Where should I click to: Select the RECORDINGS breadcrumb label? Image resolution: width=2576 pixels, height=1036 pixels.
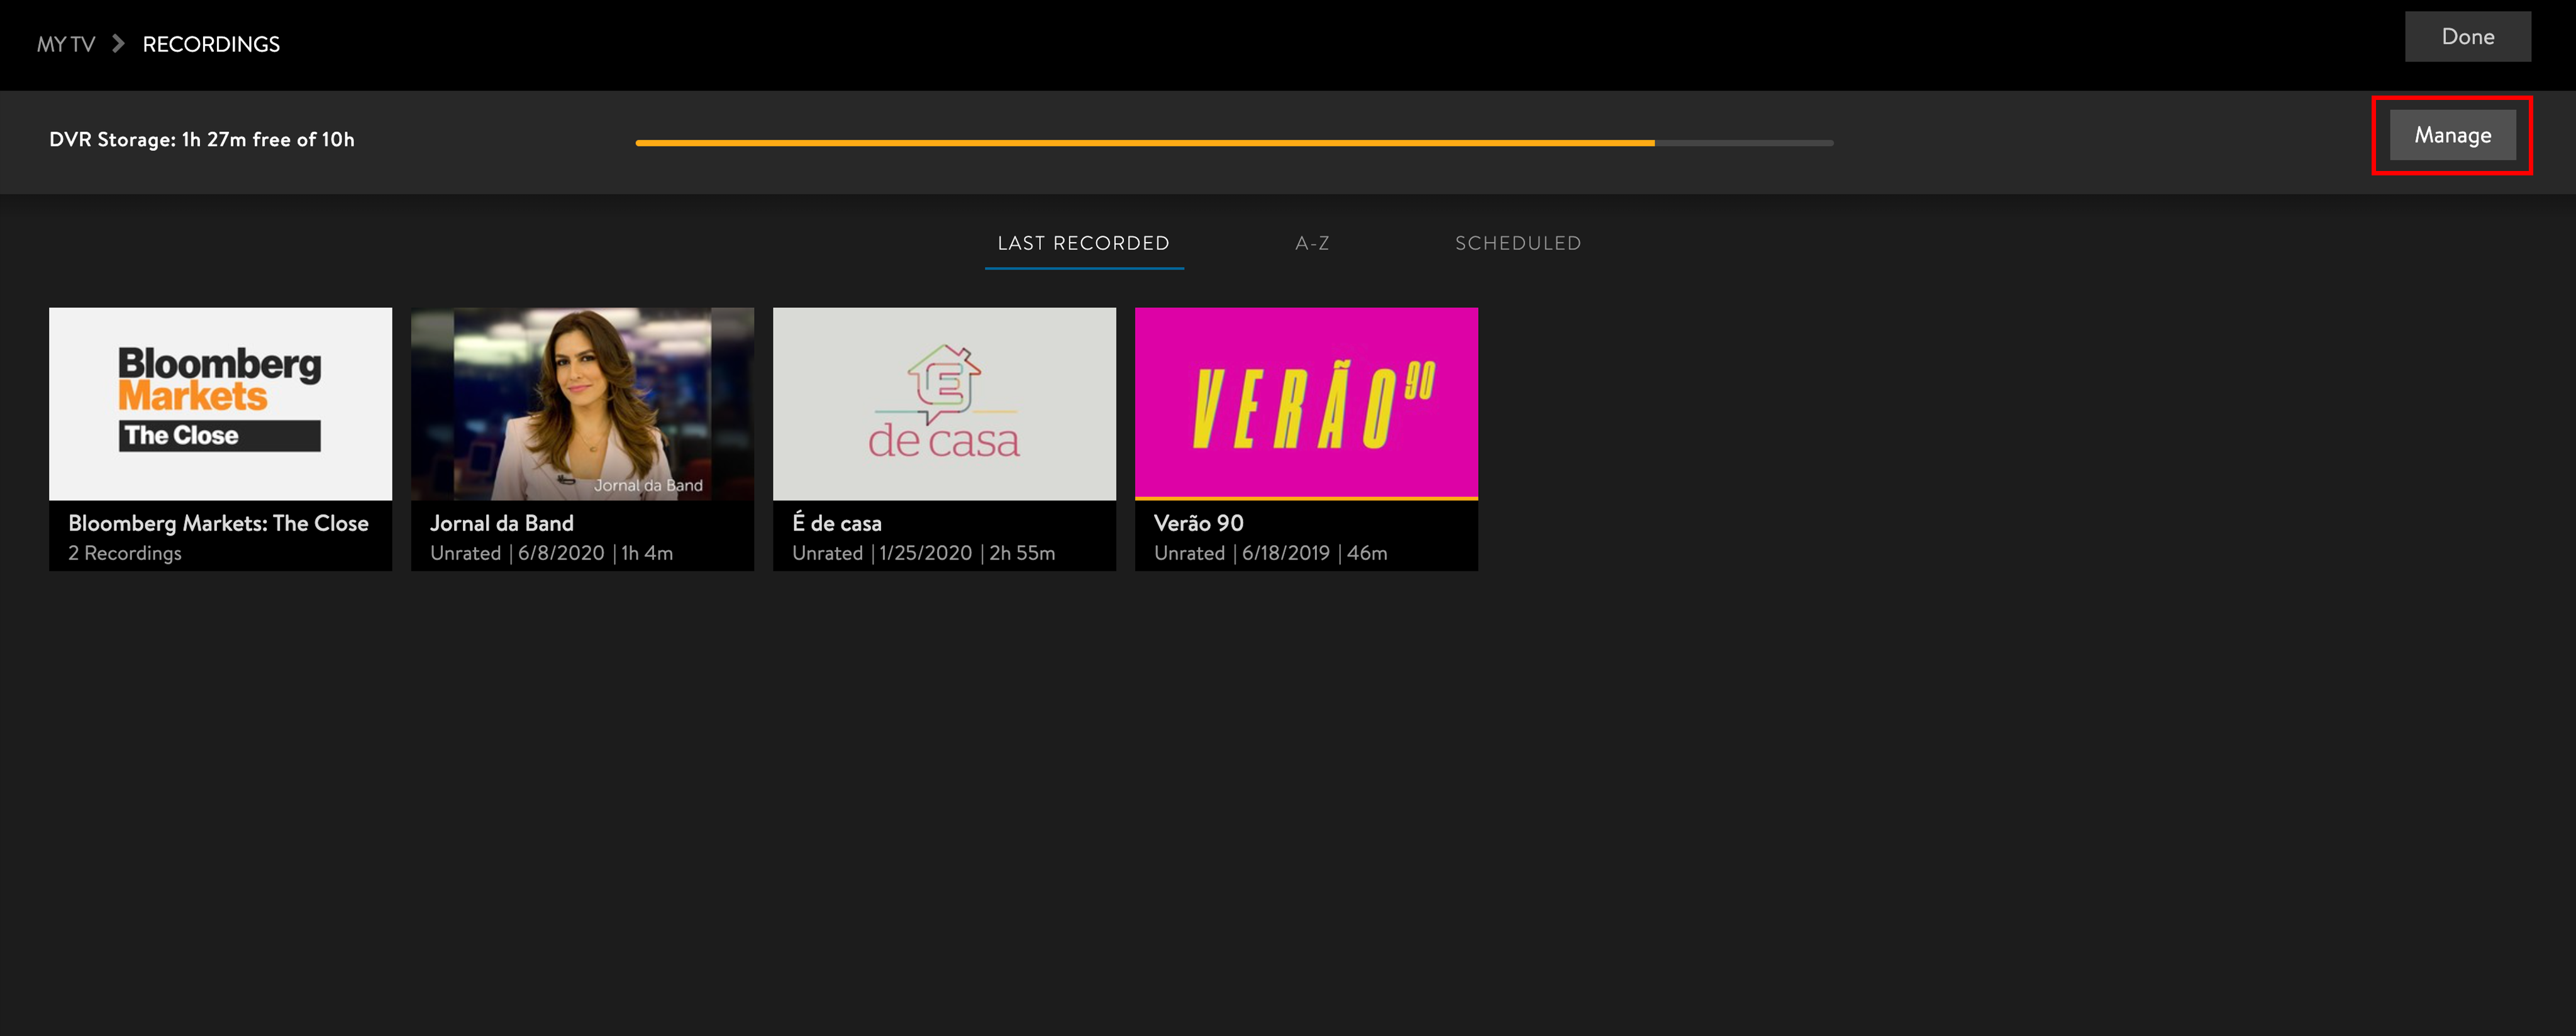coord(211,44)
